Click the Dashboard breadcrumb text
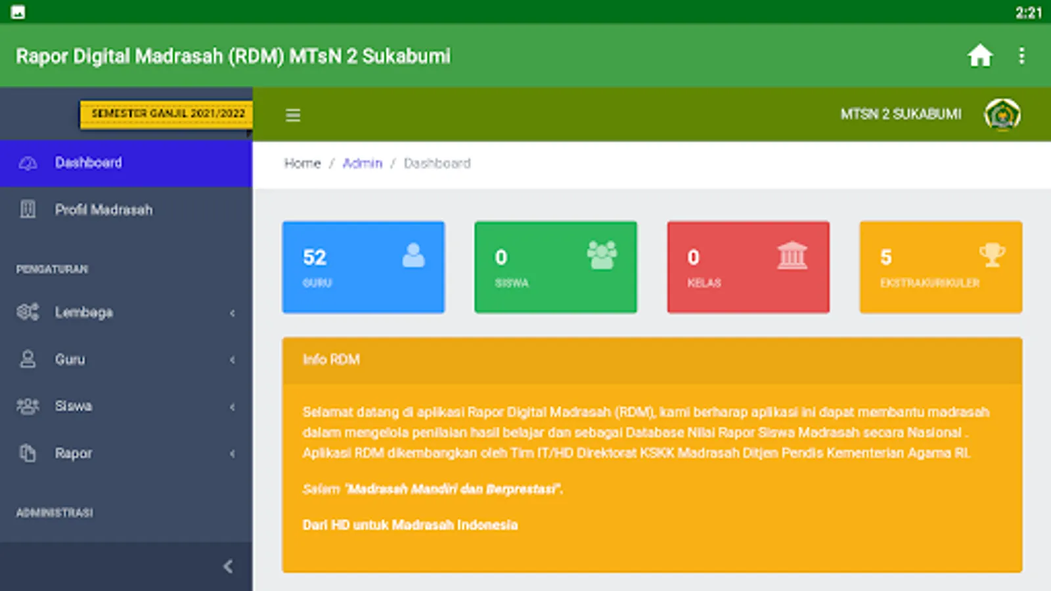The width and height of the screenshot is (1051, 591). pos(437,164)
